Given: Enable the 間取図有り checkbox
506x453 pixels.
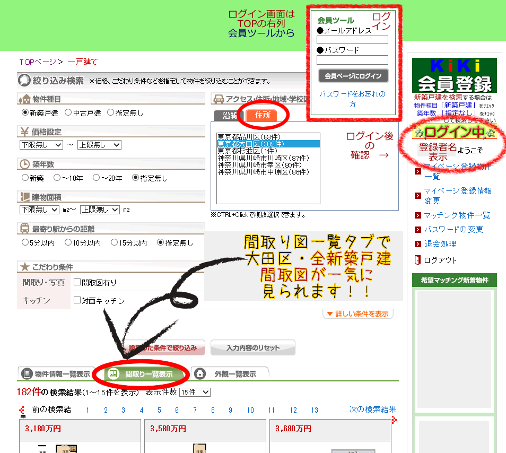Looking at the screenshot, I should 77,282.
